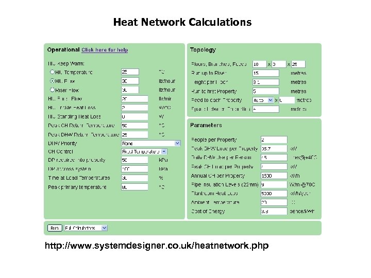
Task: Click the Ambient Temperature field
Action: pos(274,203)
